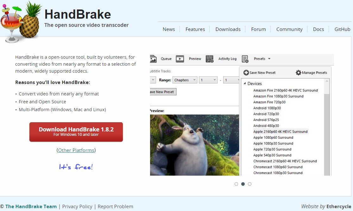353x211 pixels.
Task: Click the Manage Presets gear icon
Action: click(298, 73)
